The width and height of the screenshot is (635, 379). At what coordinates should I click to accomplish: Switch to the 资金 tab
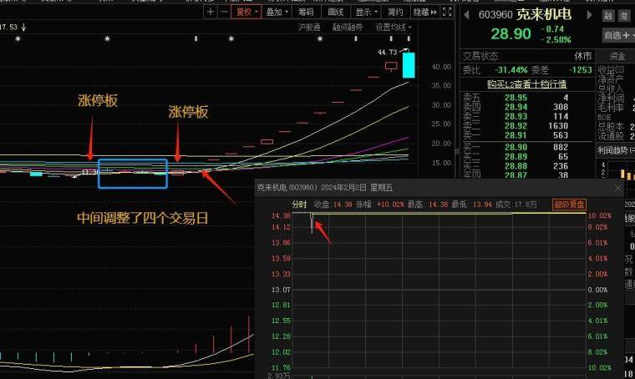pyautogui.click(x=617, y=56)
